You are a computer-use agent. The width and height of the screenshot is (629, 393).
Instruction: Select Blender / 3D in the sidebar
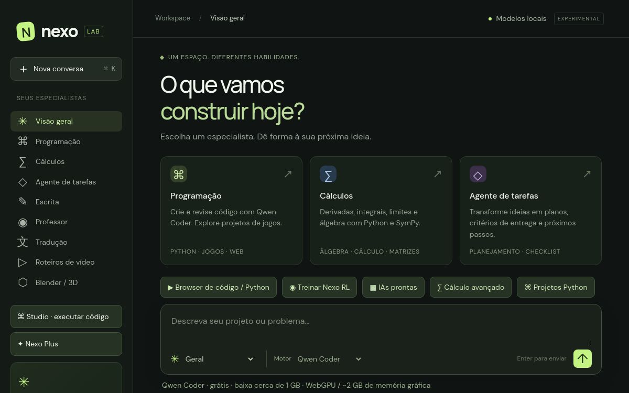click(x=66, y=282)
